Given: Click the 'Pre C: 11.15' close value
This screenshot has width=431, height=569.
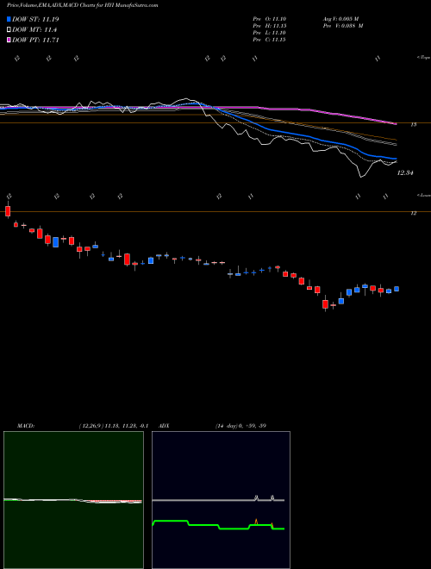Looking at the screenshot, I should 270,40.
